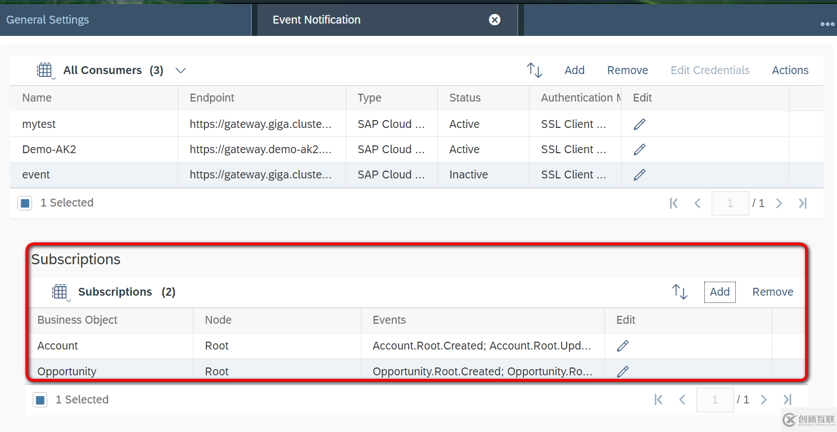837x432 pixels.
Task: Toggle the select-all checkbox under consumers table
Action: [25, 203]
